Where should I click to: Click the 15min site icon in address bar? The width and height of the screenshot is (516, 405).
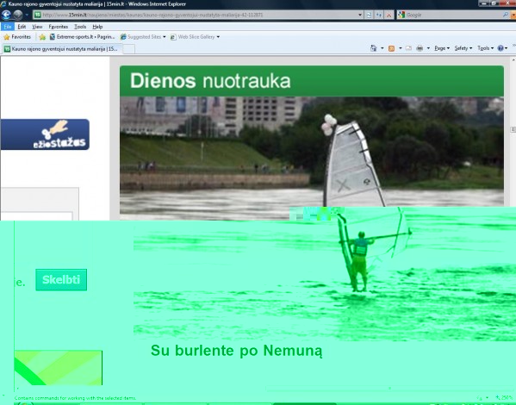38,15
